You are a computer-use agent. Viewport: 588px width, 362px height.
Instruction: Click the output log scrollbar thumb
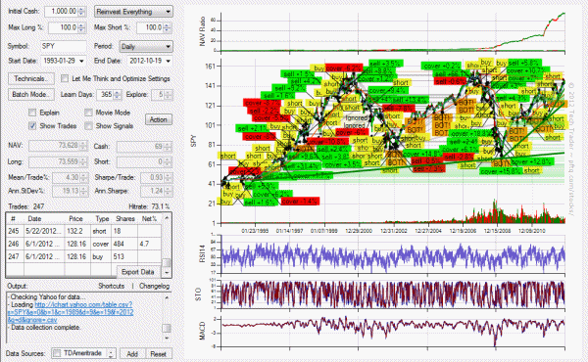point(167,329)
